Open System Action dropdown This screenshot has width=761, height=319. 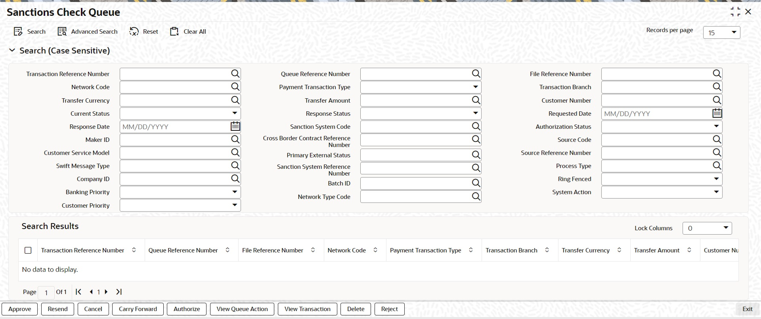pyautogui.click(x=662, y=192)
